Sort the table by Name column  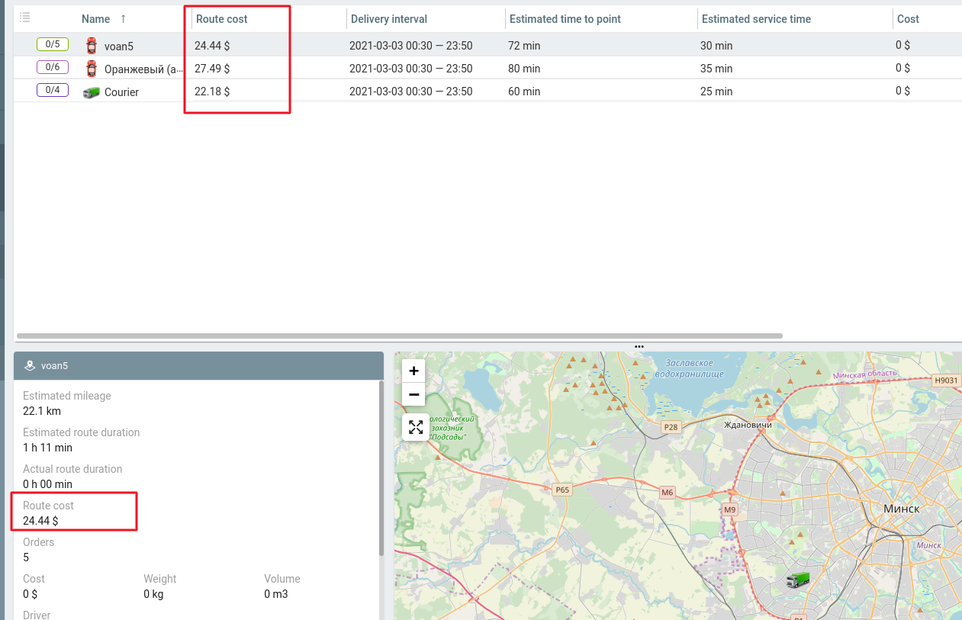(x=96, y=19)
